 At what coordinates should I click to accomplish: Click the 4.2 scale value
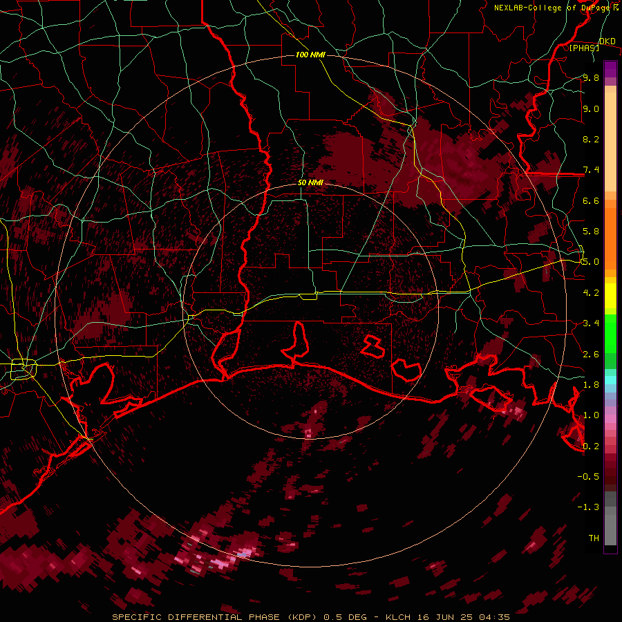point(591,293)
